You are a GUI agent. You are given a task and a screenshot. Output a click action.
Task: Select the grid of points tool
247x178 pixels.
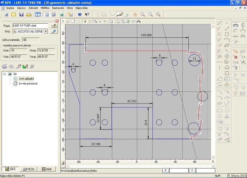click(x=227, y=46)
